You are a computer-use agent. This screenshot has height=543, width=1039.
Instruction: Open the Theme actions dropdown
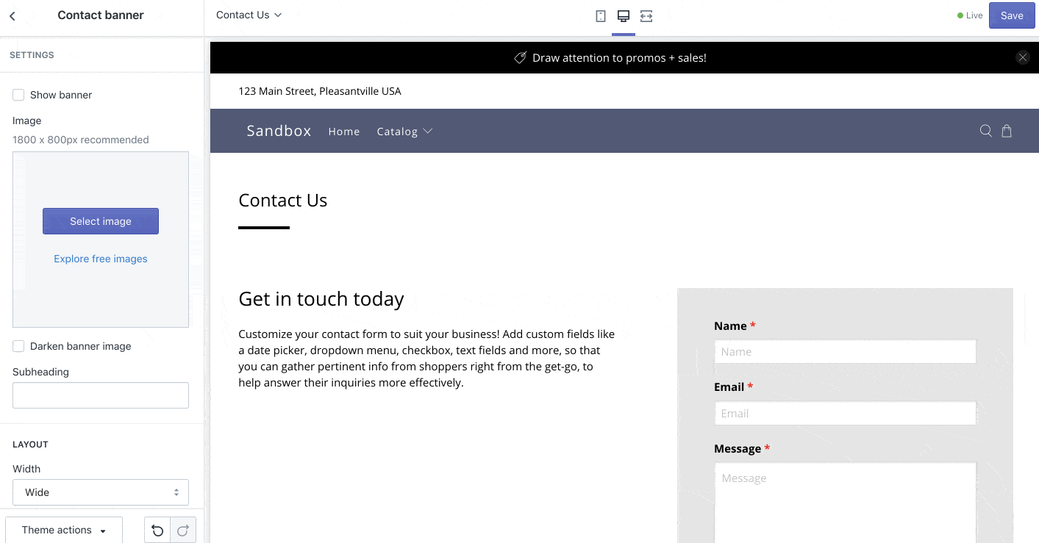64,531
